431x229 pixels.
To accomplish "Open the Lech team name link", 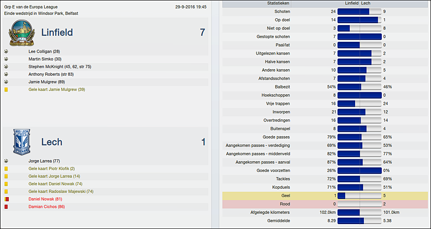I will click(x=51, y=142).
